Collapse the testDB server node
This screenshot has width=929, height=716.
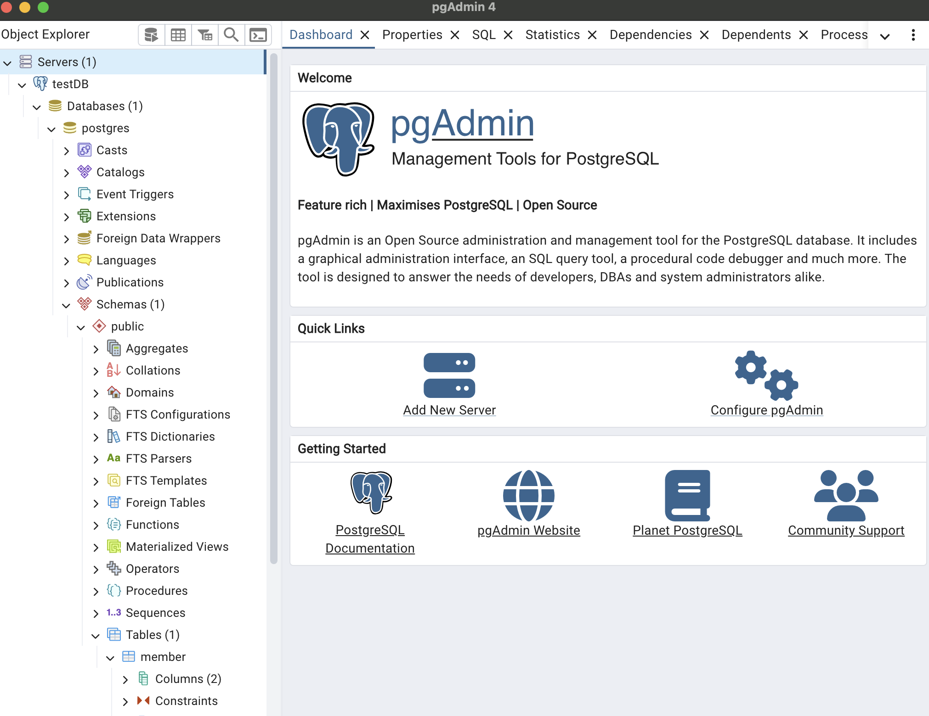[22, 84]
